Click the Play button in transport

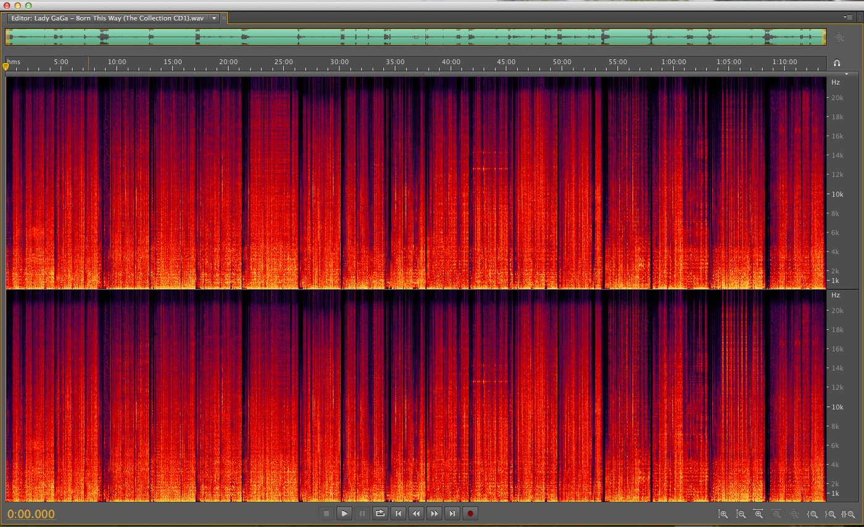(x=344, y=513)
